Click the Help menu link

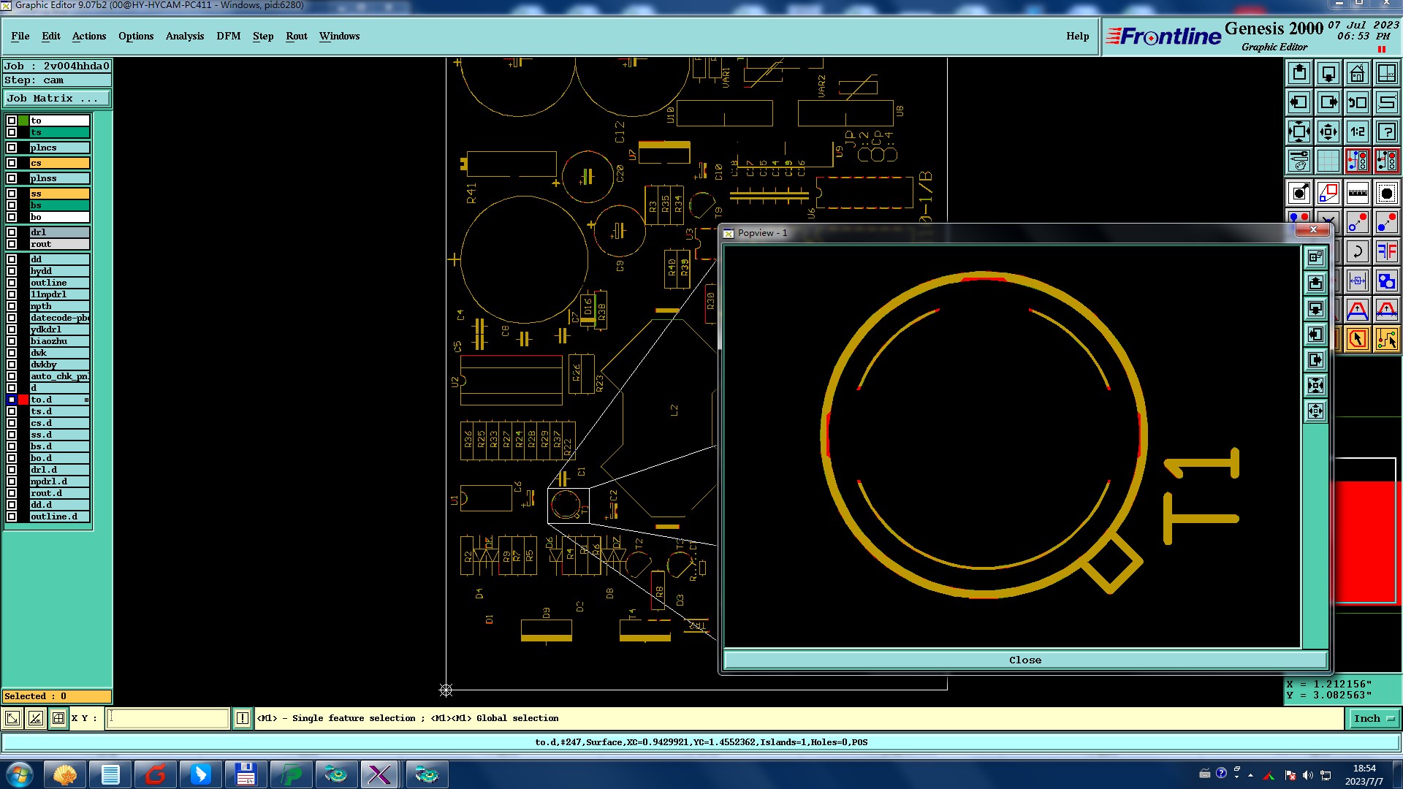click(1077, 36)
